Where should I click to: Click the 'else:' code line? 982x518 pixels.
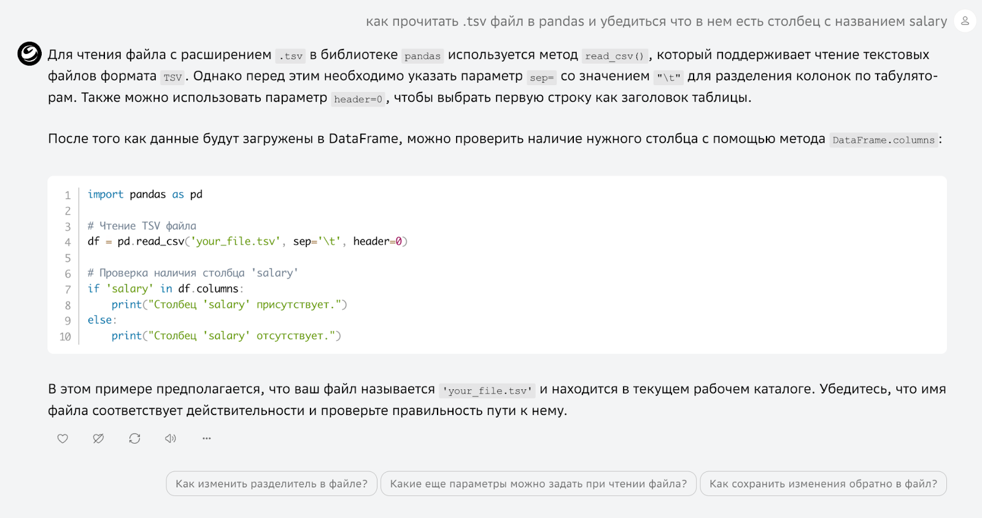click(102, 320)
